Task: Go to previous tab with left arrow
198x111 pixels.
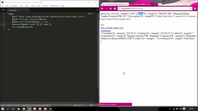Action: coord(2,10)
